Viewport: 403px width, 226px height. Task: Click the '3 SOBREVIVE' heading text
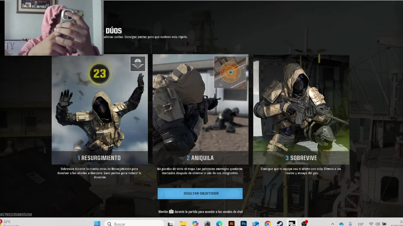(301, 158)
